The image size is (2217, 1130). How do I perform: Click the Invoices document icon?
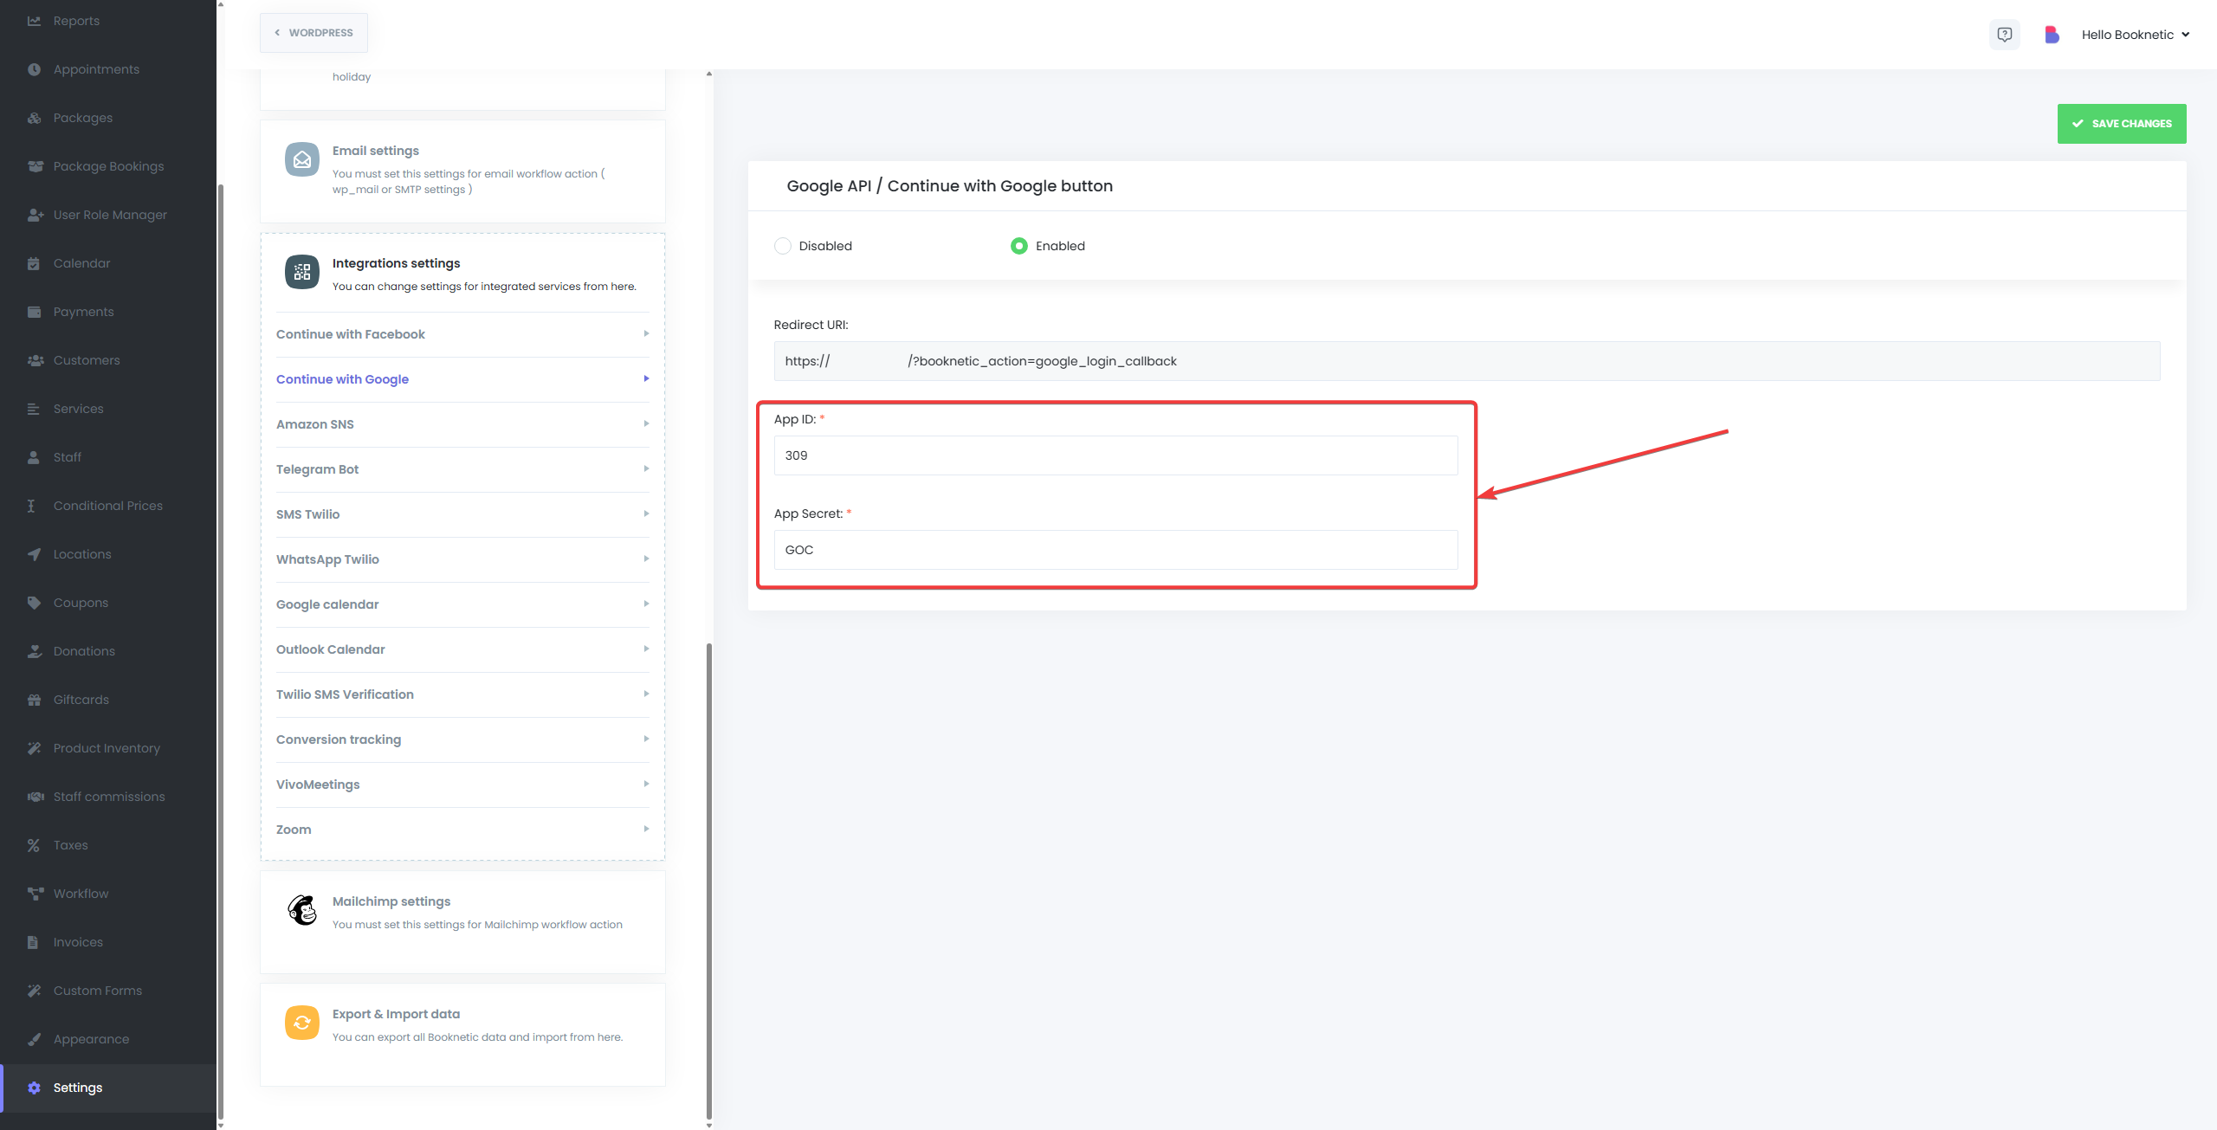(x=33, y=942)
